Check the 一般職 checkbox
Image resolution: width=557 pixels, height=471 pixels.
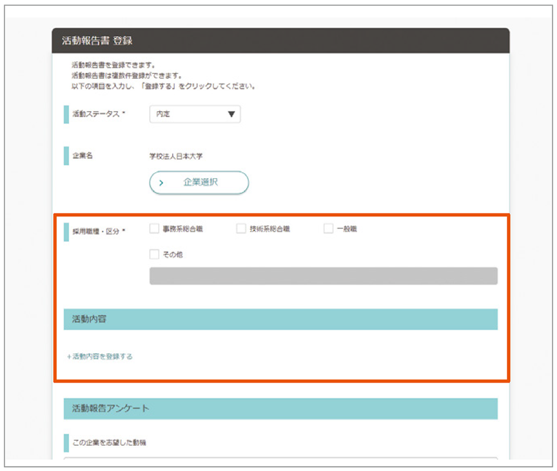tap(328, 228)
